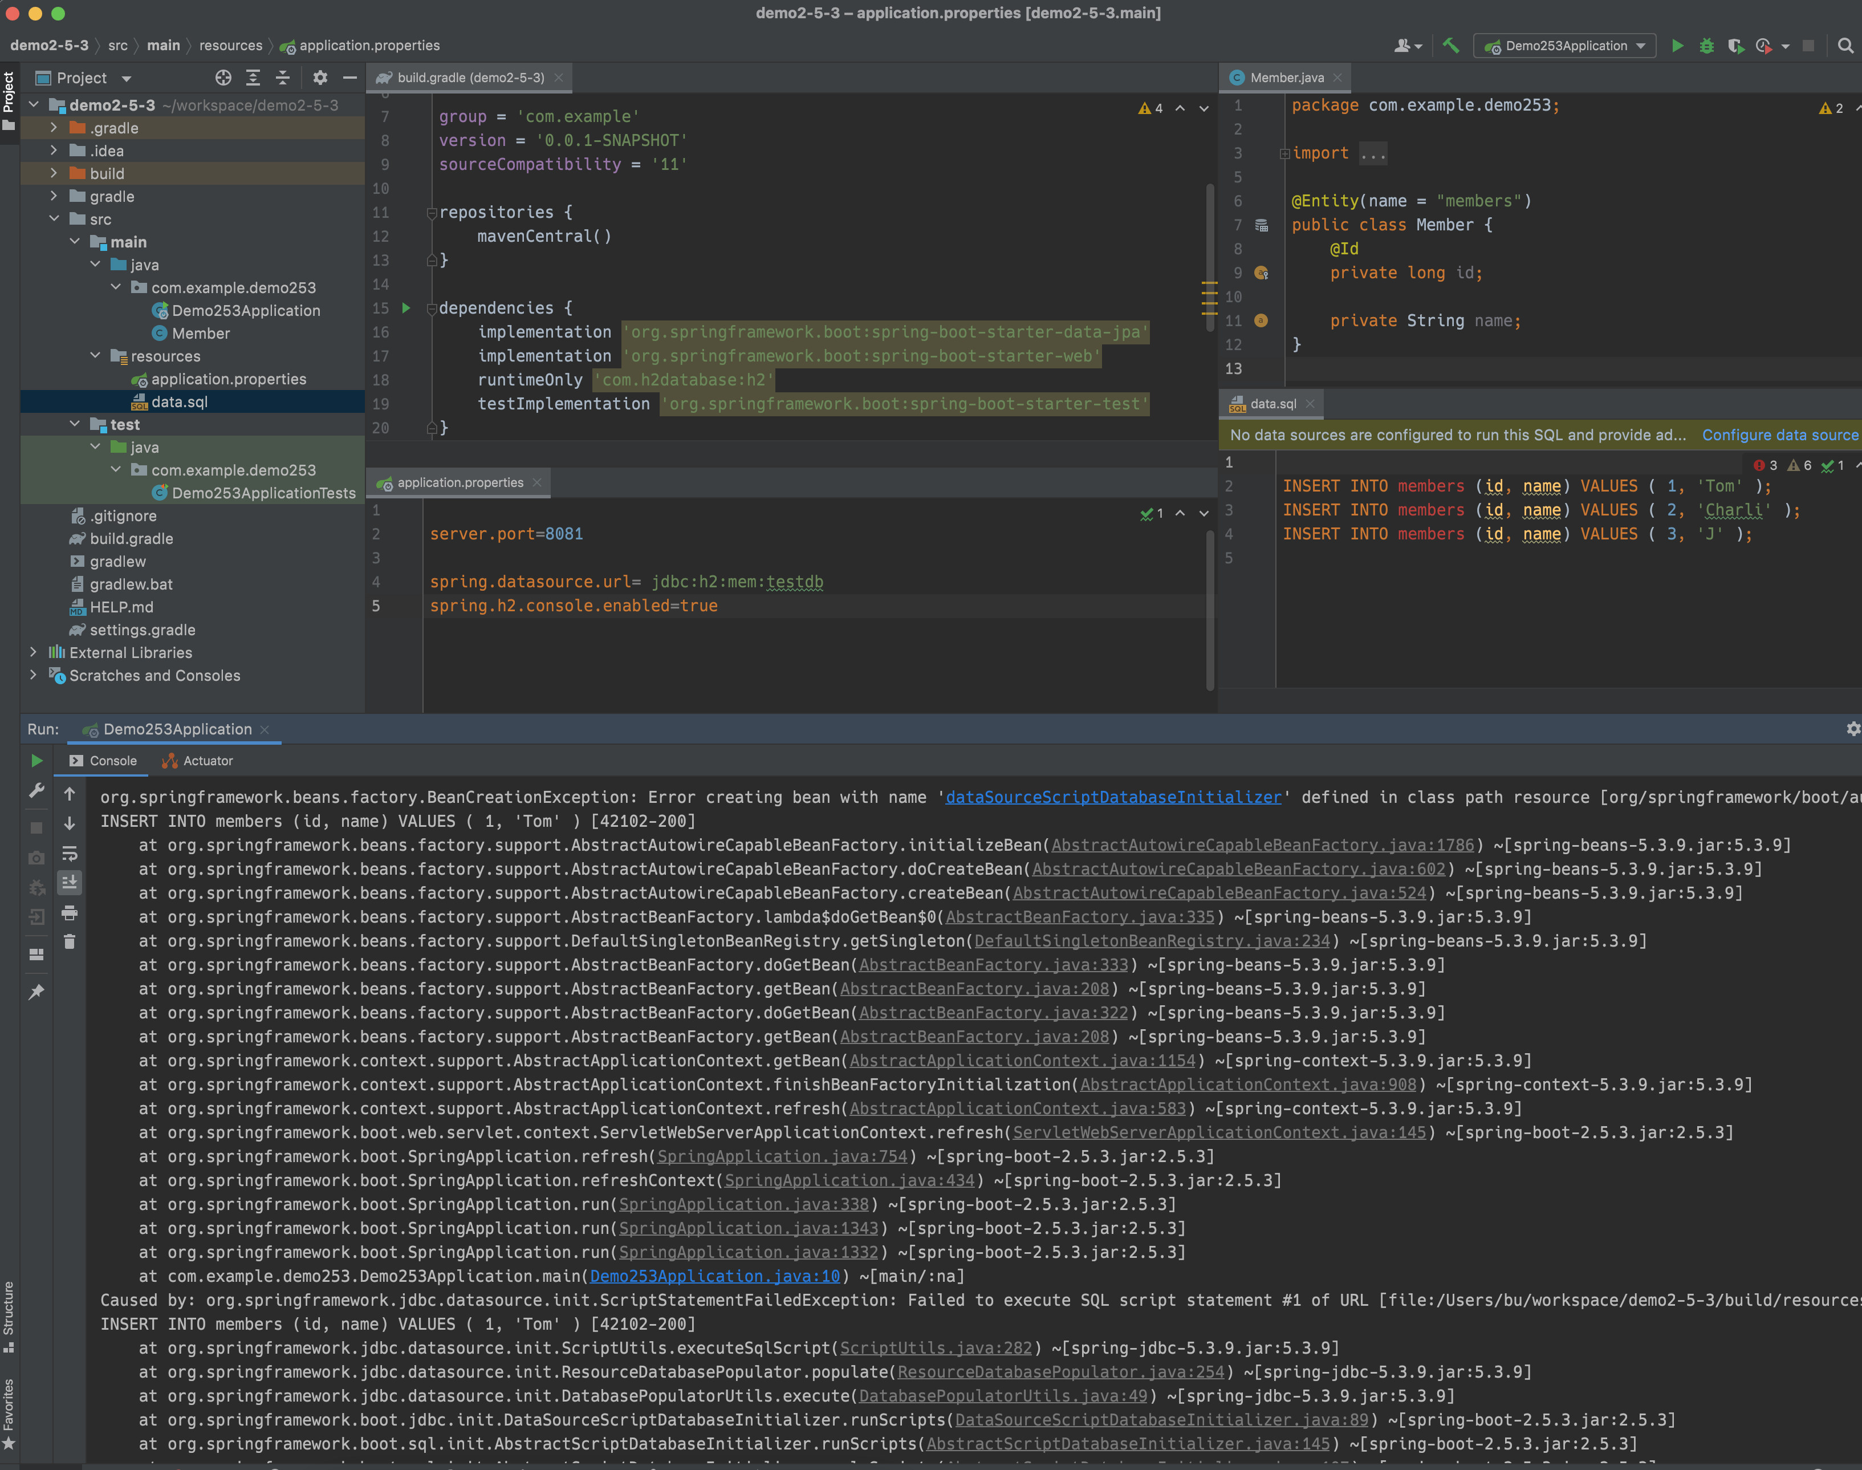Screen dimensions: 1862x1470
Task: Click the print console output icon
Action: pyautogui.click(x=70, y=912)
